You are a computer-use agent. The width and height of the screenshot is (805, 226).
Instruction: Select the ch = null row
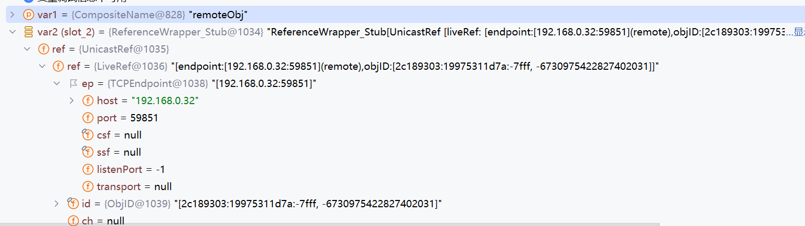103,221
